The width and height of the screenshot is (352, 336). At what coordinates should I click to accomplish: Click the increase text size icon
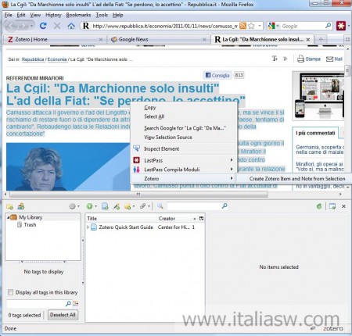click(275, 59)
